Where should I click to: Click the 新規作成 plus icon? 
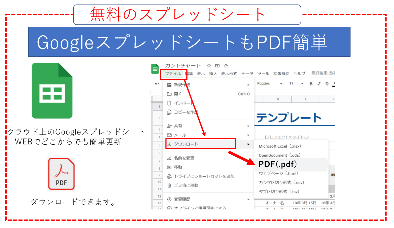coord(169,85)
